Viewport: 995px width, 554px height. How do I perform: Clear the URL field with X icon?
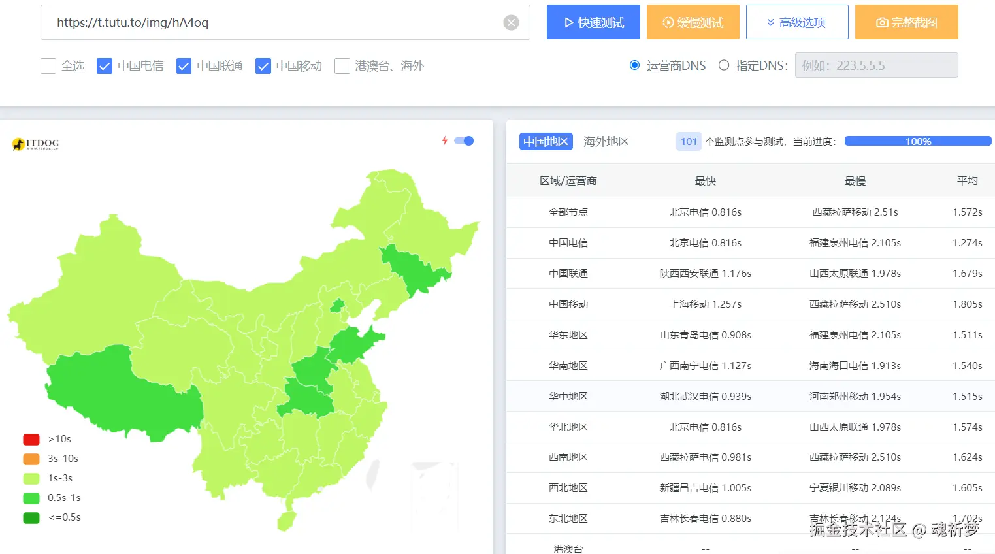pyautogui.click(x=511, y=23)
